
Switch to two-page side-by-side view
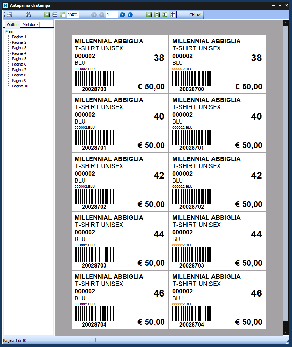coord(165,15)
